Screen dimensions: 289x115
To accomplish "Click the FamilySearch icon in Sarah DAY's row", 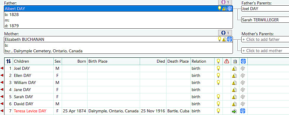I will point(242,97).
